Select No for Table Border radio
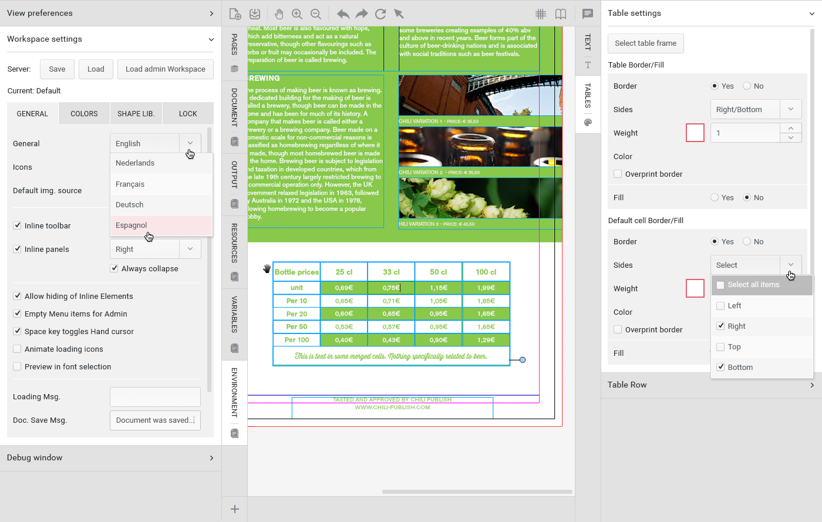 click(747, 86)
